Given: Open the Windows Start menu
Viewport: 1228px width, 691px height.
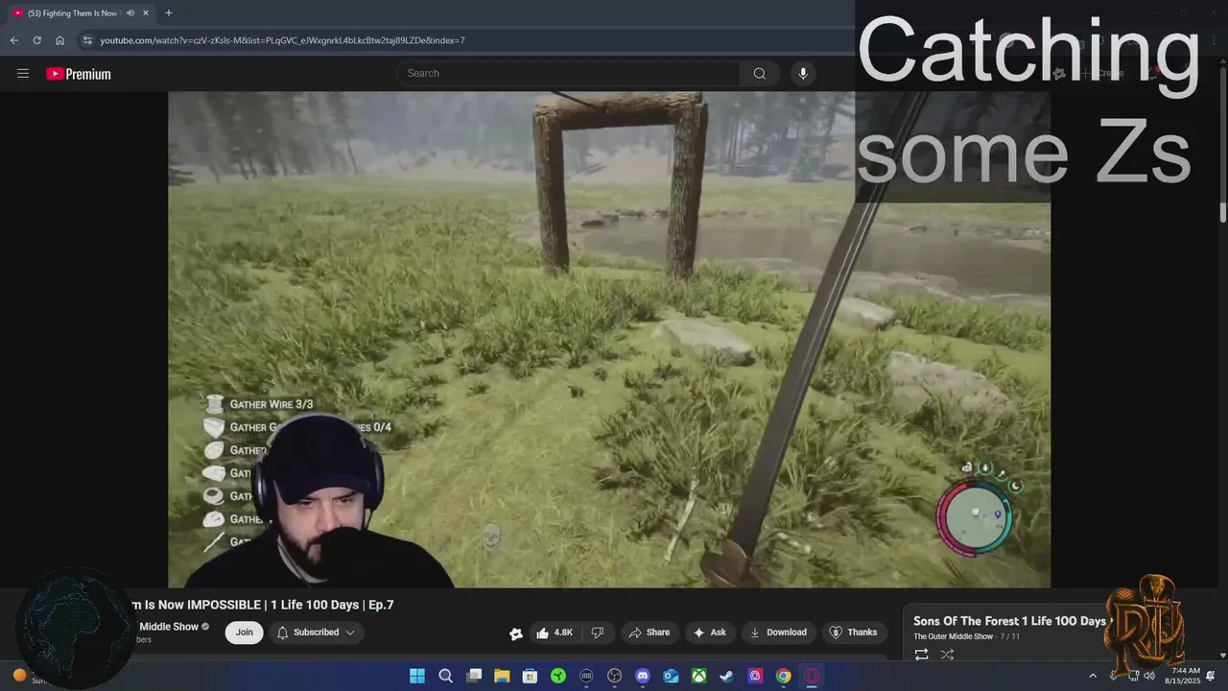Looking at the screenshot, I should pyautogui.click(x=417, y=676).
